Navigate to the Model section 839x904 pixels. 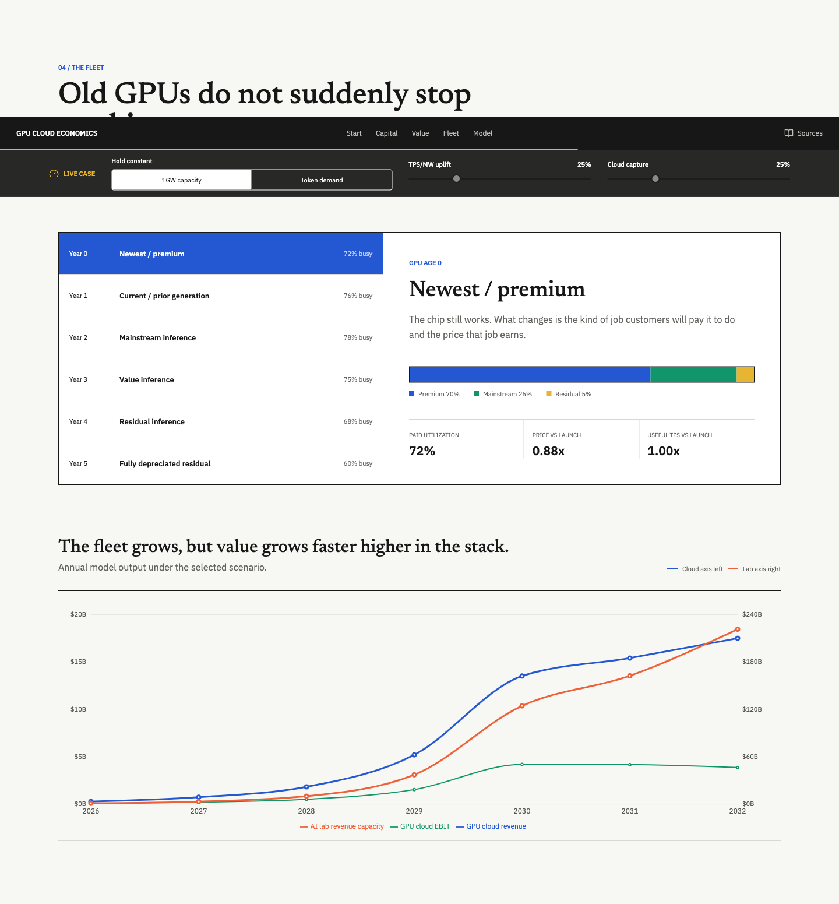pyautogui.click(x=482, y=133)
